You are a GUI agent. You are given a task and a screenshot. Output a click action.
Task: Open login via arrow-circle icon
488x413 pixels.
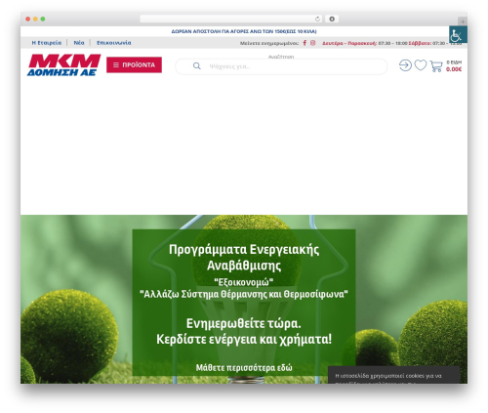(x=405, y=65)
